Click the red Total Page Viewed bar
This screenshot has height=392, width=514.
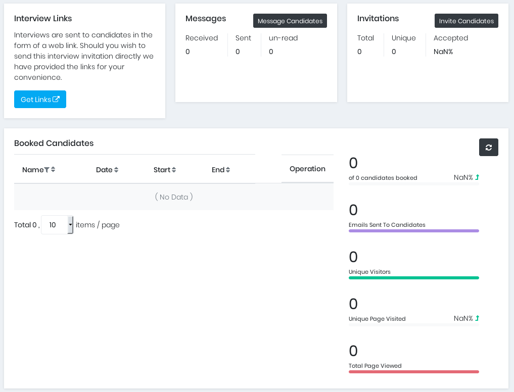pyautogui.click(x=413, y=372)
